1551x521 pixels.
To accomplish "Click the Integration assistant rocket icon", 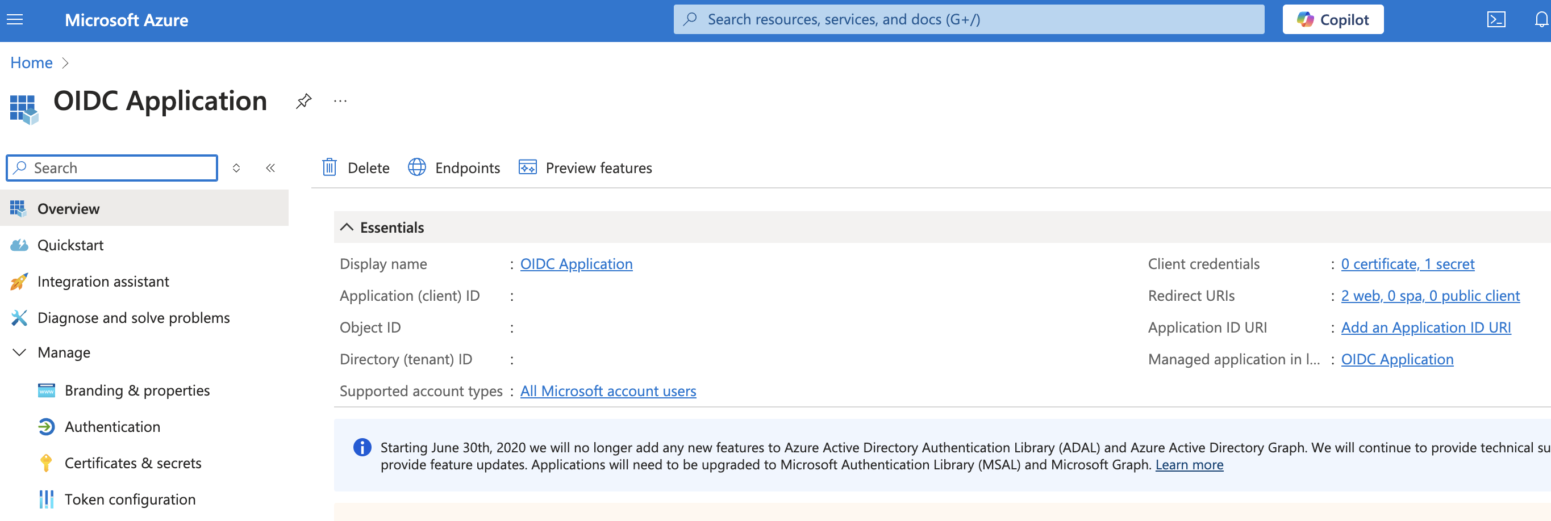I will pyautogui.click(x=19, y=281).
